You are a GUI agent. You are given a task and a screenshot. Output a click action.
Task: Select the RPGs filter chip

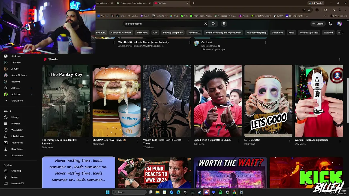pos(291,33)
